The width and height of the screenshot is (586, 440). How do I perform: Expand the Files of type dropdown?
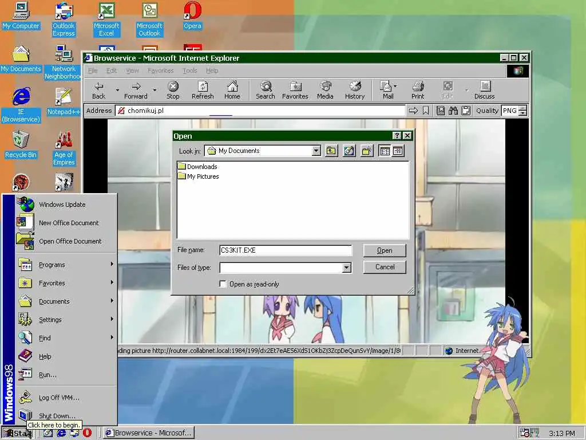pos(346,268)
